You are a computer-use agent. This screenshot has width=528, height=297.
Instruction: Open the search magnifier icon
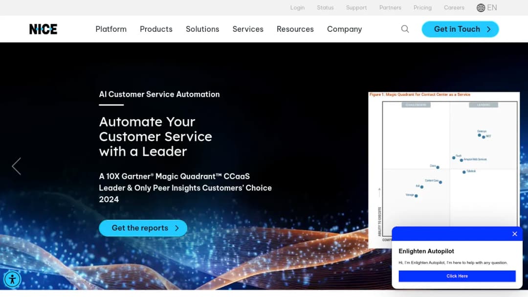click(x=405, y=29)
